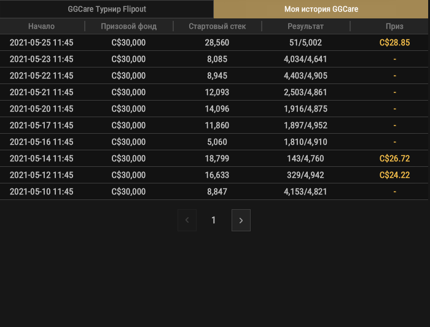Click the C$28.85 prize amount

click(x=394, y=42)
